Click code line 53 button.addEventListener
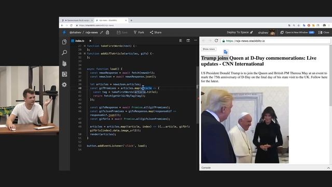Image resolution: width=332 pixels, height=187 pixels. click(x=117, y=146)
